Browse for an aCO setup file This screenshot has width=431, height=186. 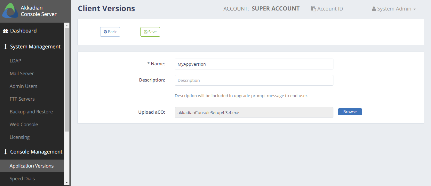350,112
